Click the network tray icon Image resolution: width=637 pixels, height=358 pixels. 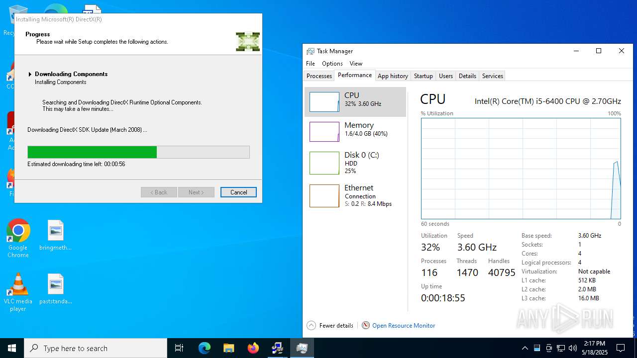pos(561,348)
